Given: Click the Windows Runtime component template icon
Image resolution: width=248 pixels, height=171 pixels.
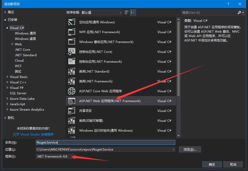Looking at the screenshot, I should coord(72,130).
